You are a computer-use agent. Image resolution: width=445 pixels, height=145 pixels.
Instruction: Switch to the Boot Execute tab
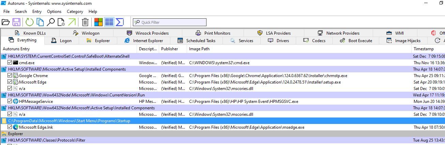point(356,40)
